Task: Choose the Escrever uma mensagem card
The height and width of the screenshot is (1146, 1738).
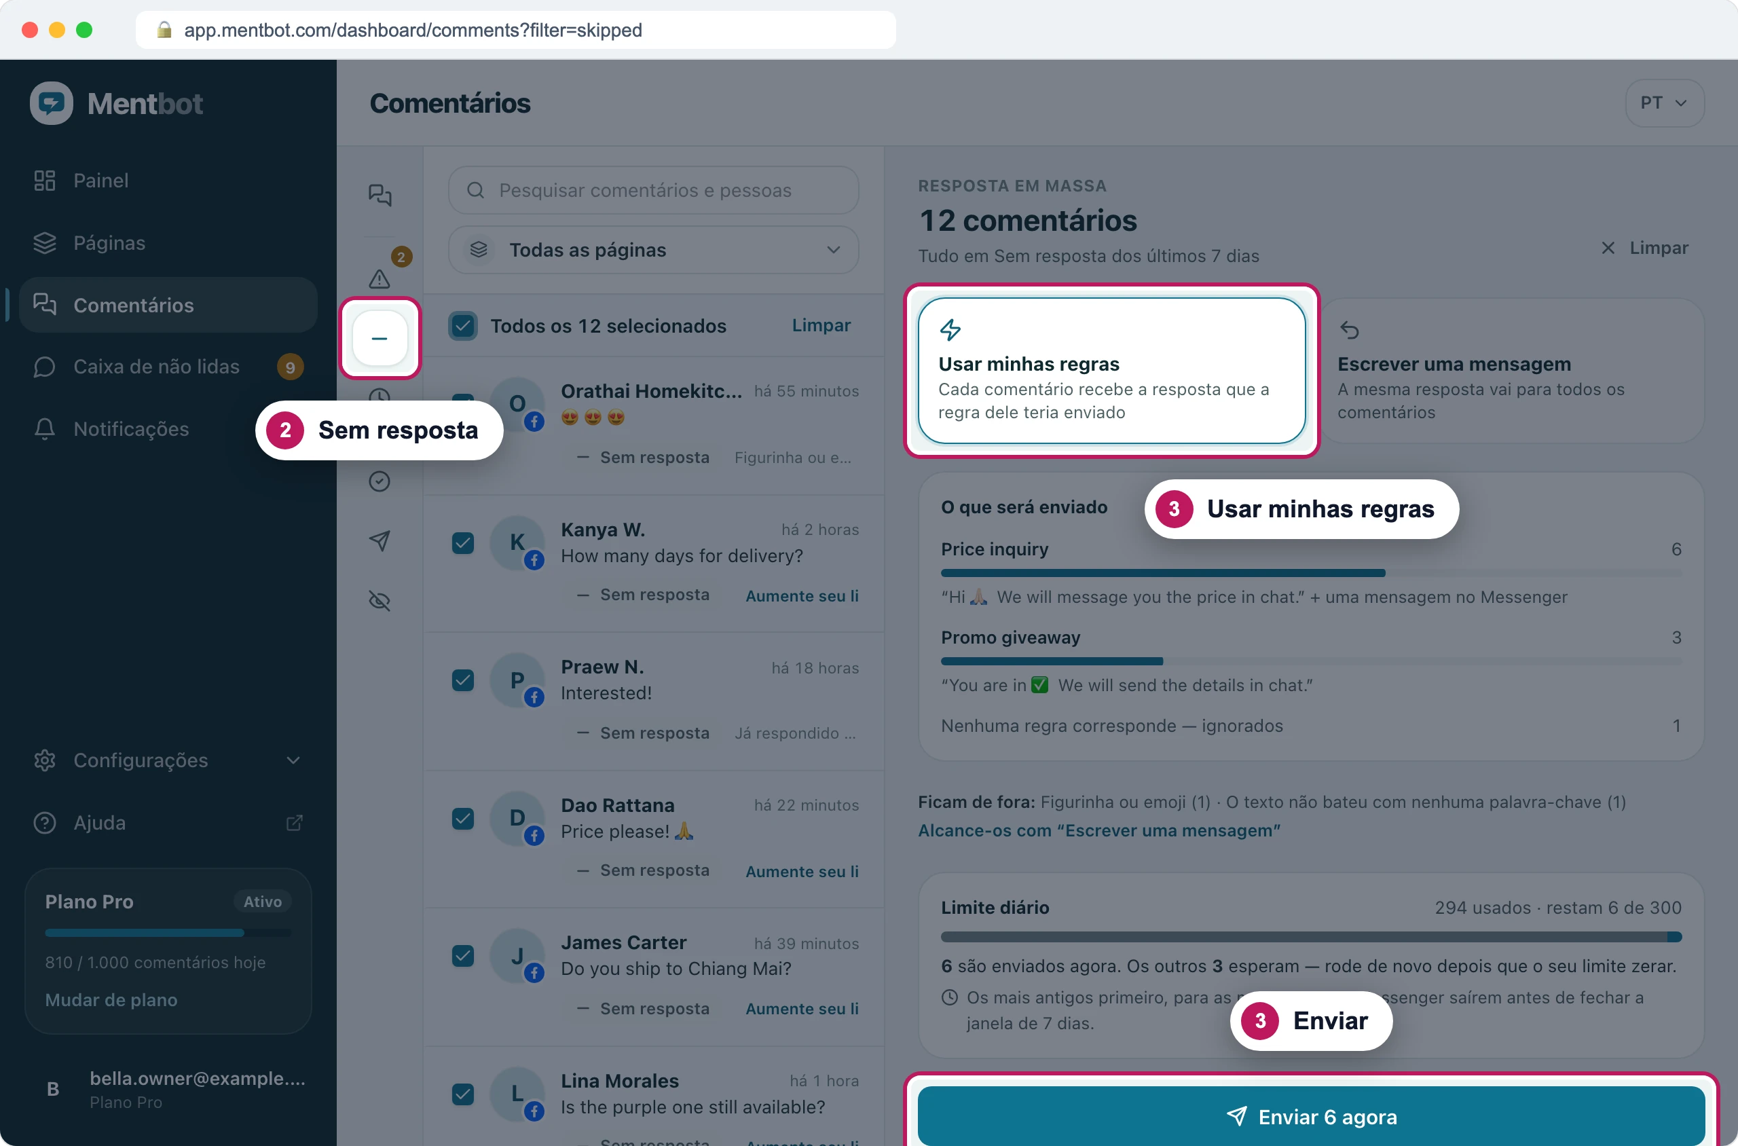Action: click(x=1513, y=371)
